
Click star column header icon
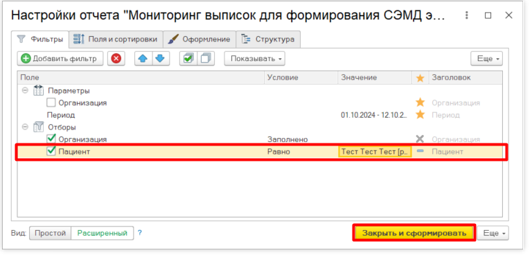pyautogui.click(x=420, y=78)
